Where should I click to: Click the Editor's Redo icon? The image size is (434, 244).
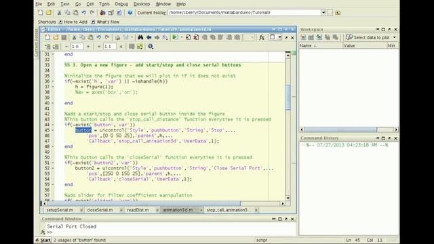coord(107,37)
